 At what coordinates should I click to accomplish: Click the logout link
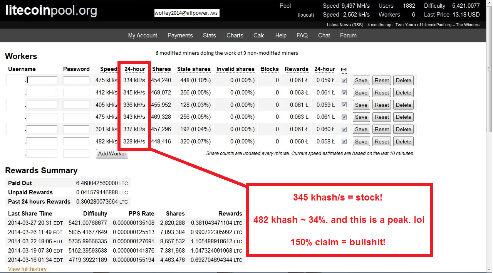coord(306,15)
